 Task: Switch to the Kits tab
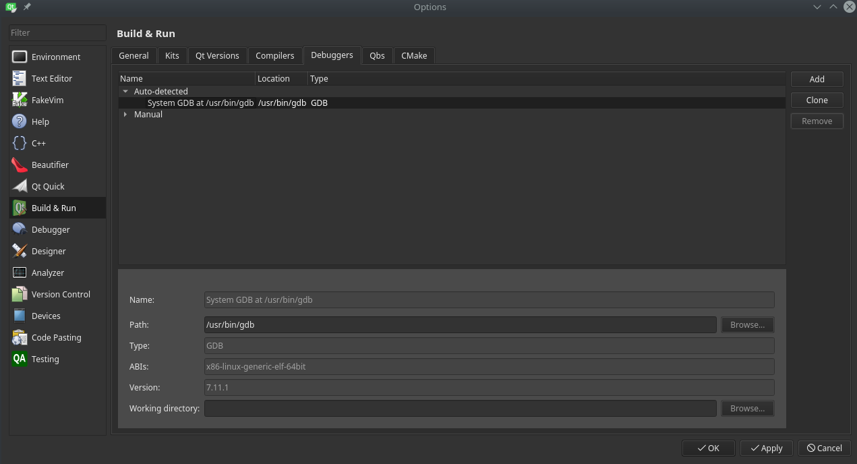[x=172, y=55]
